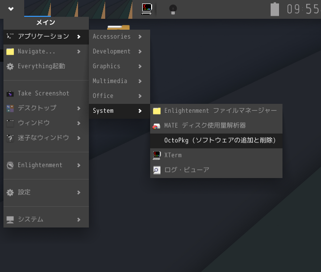The image size is (321, 272).
Task: Switch to the third virtual desktop pager thumbnail
Action: tap(92, 8)
